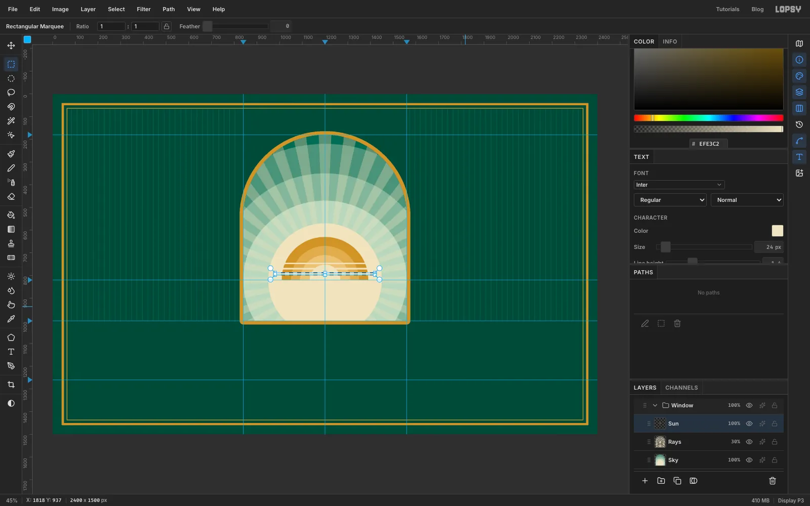Click the hex color input field

coord(709,144)
